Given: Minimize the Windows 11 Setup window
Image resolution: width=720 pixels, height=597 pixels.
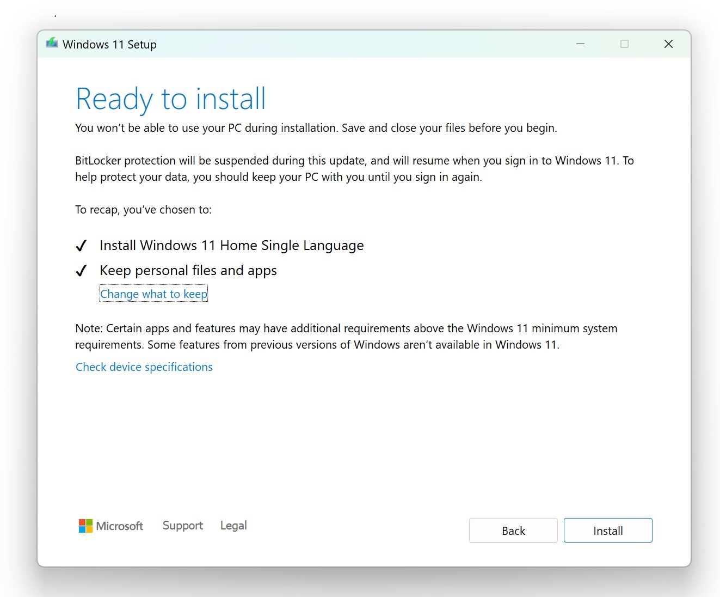Looking at the screenshot, I should [580, 44].
